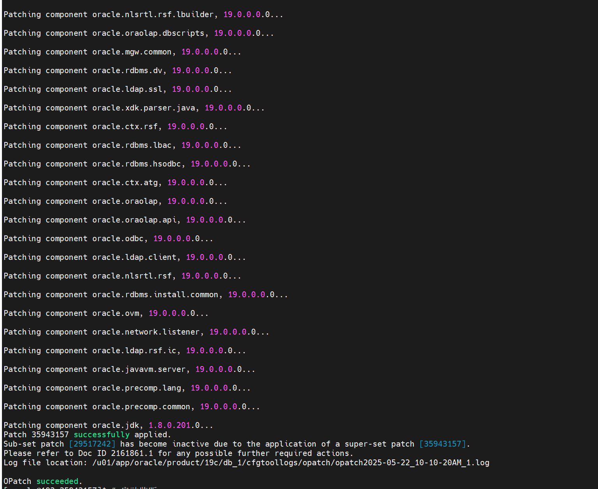Click the 'Doc ID 2161861.1' reference line
The width and height of the screenshot is (598, 489).
click(x=178, y=453)
